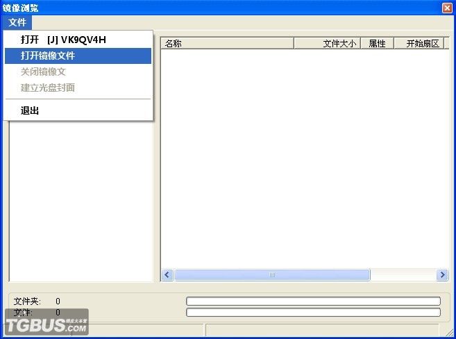Click the greyed-out 关闭镜像文 menu item
The height and width of the screenshot is (339, 456).
43,72
